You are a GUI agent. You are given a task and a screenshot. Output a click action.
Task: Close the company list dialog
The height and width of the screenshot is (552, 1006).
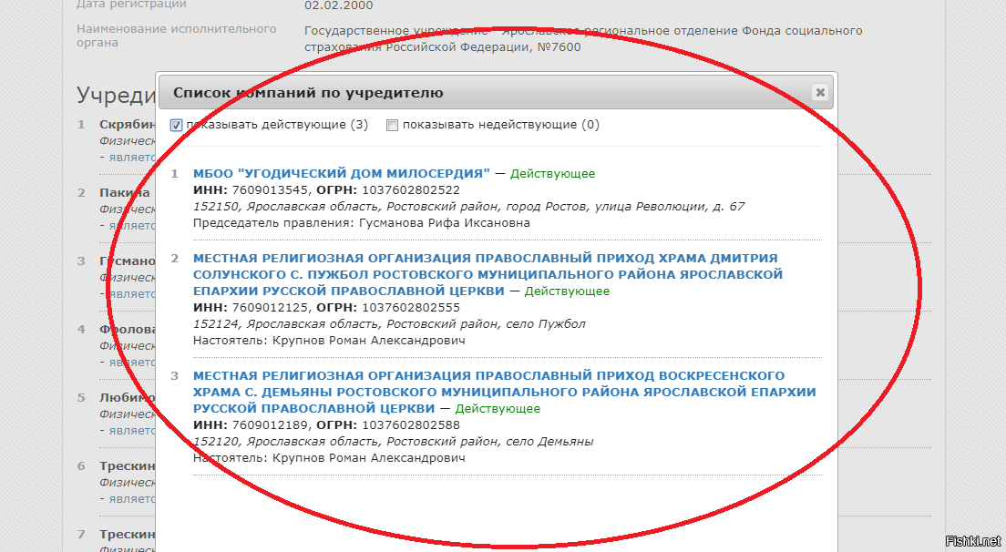tap(820, 92)
